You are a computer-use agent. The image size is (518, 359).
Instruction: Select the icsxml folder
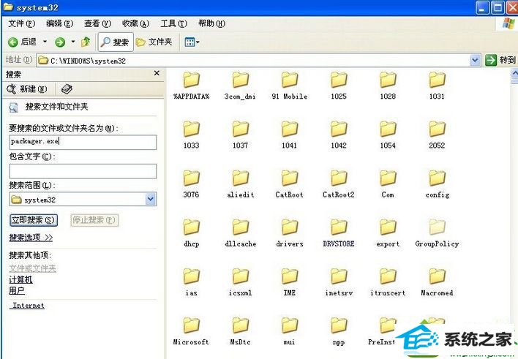tap(240, 282)
